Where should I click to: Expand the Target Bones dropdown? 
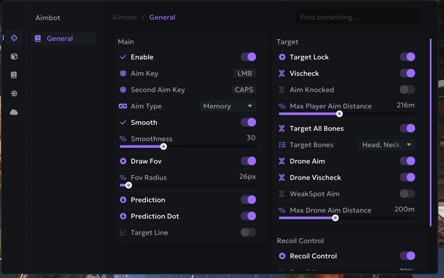click(x=387, y=145)
